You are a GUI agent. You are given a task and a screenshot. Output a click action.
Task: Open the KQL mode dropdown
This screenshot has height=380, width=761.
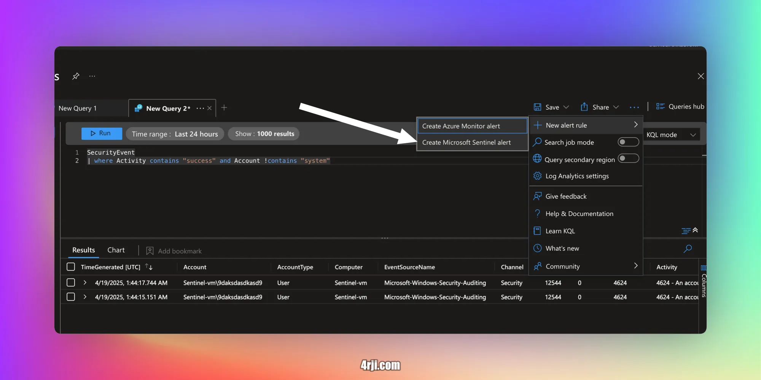(x=672, y=134)
